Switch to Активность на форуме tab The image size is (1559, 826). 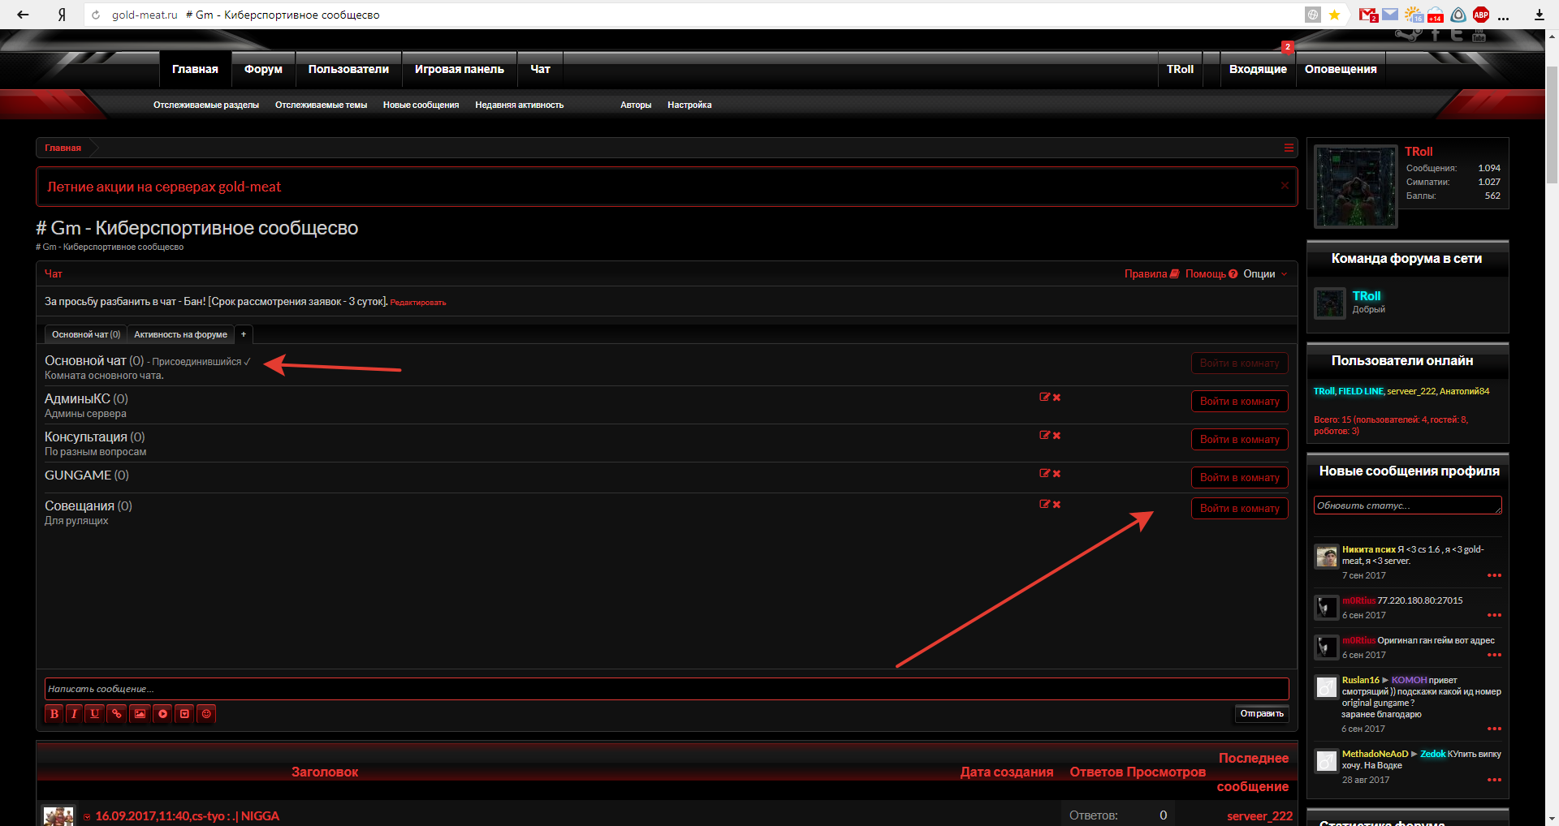[x=180, y=334]
